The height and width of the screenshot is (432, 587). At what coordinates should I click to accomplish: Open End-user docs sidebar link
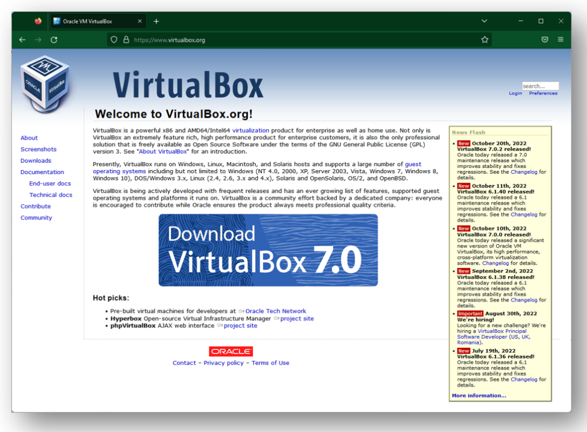pyautogui.click(x=50, y=184)
